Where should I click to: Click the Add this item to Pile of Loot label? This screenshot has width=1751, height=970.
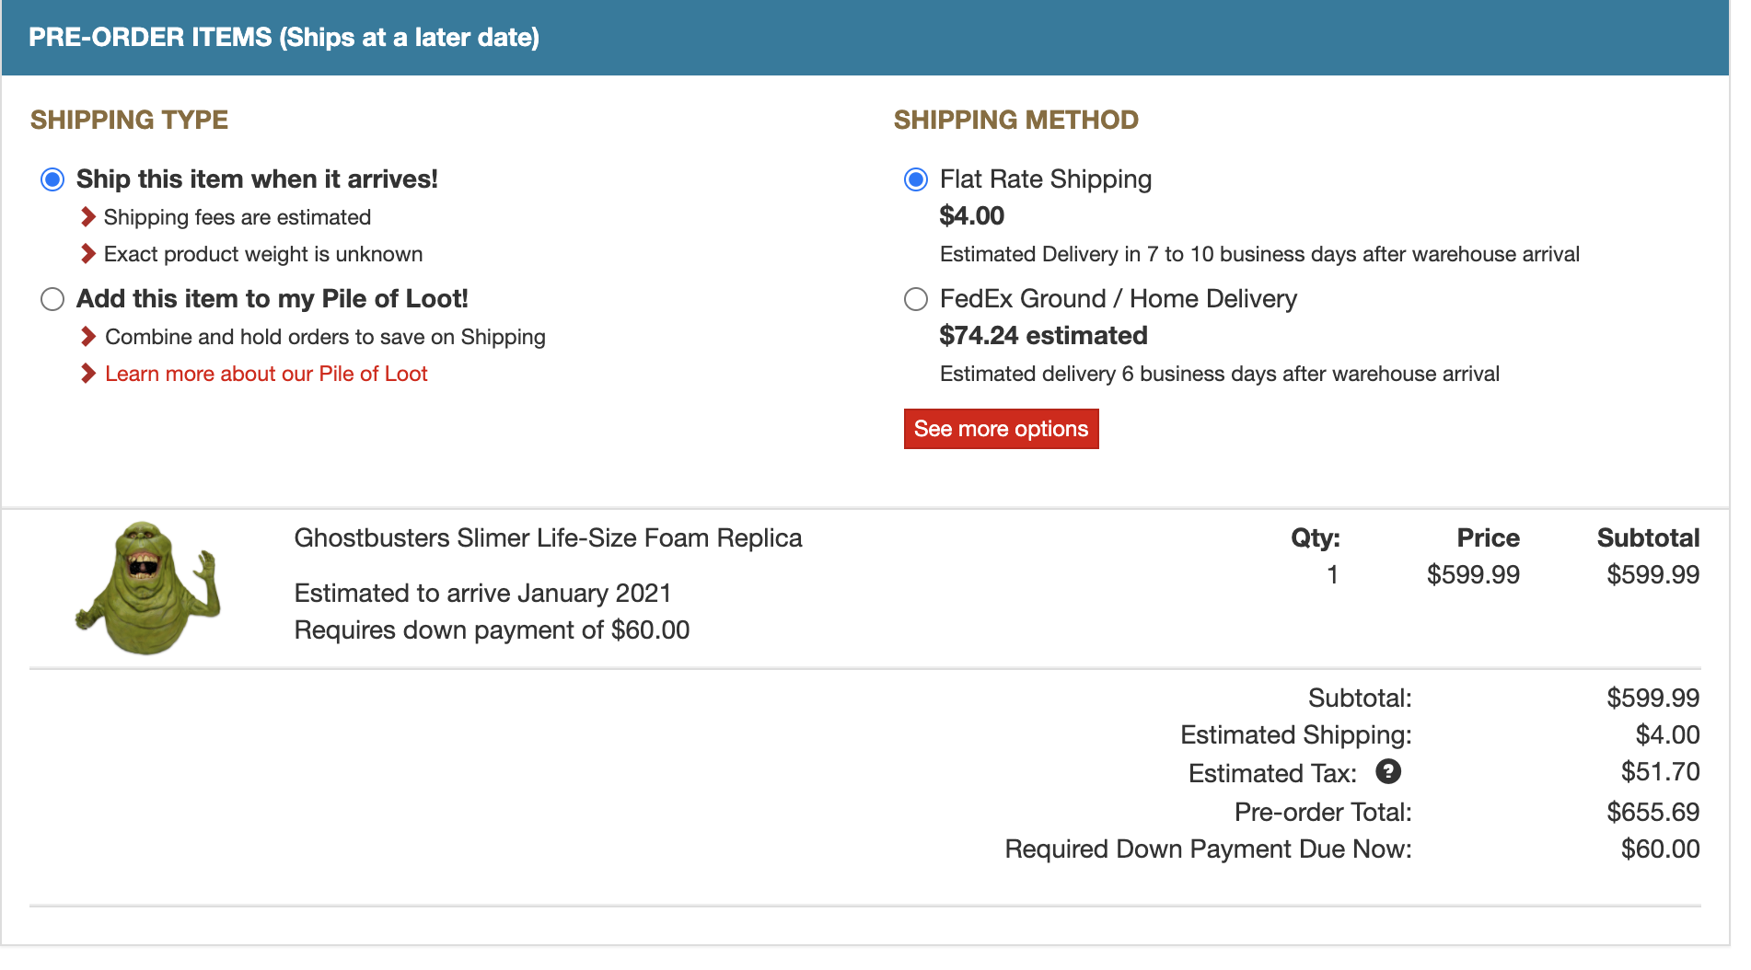[x=273, y=299]
